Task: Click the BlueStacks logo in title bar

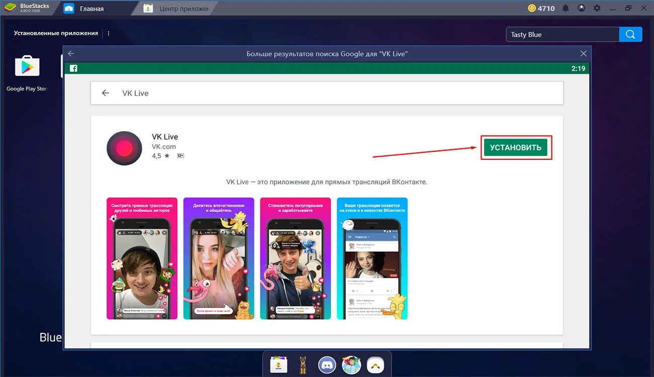Action: click(x=10, y=8)
